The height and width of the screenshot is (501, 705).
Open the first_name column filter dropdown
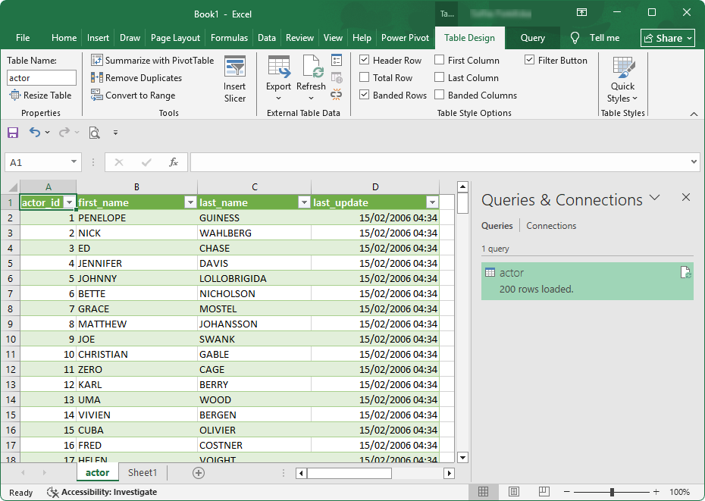[x=190, y=202]
